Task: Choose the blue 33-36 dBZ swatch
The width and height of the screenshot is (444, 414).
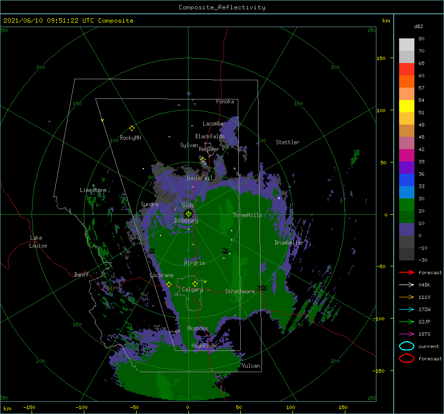Action: 407,180
